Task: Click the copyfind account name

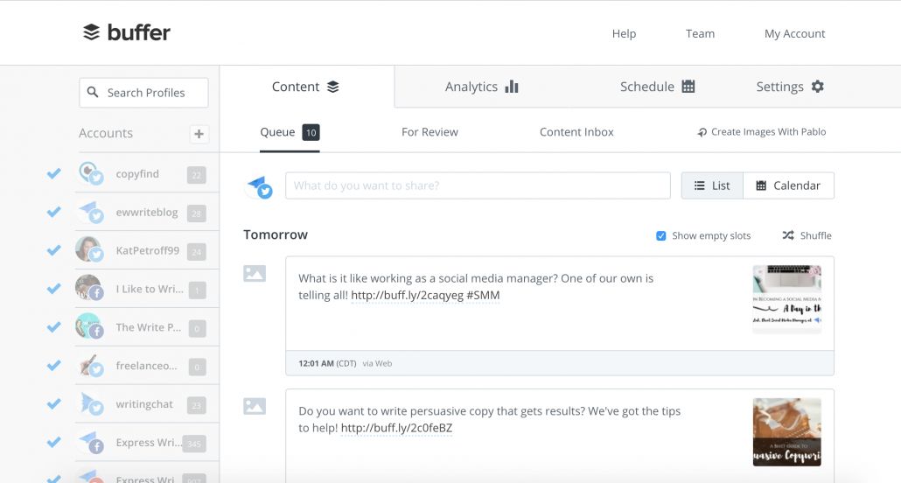Action: click(137, 173)
